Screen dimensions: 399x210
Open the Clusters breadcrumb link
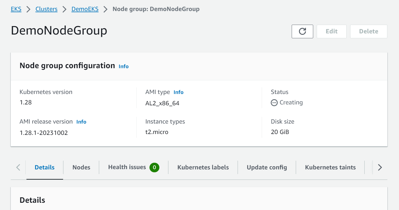47,9
